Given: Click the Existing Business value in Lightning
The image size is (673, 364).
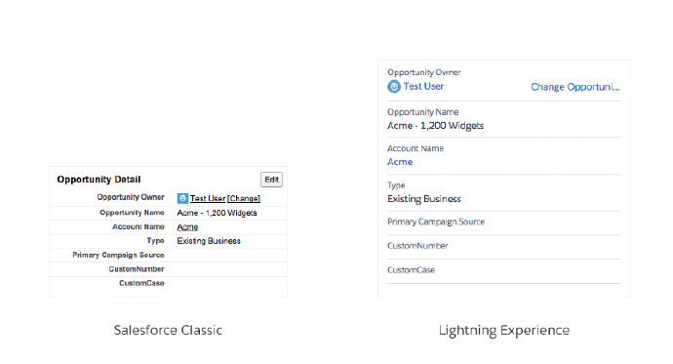Looking at the screenshot, I should 424,199.
